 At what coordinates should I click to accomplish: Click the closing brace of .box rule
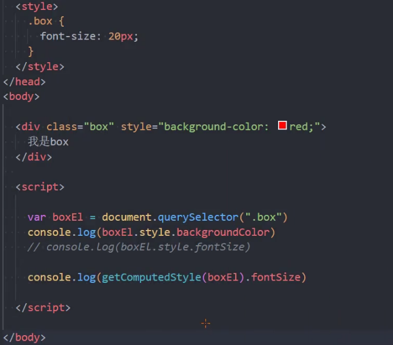(31, 51)
